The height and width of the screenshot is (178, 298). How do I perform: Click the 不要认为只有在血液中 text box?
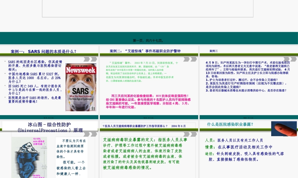pyautogui.click(x=71, y=157)
